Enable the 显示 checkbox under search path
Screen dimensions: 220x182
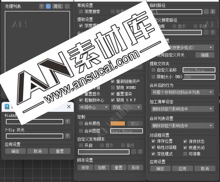click(x=174, y=26)
